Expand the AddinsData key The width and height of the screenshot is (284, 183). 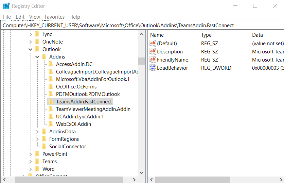pyautogui.click(x=37, y=132)
